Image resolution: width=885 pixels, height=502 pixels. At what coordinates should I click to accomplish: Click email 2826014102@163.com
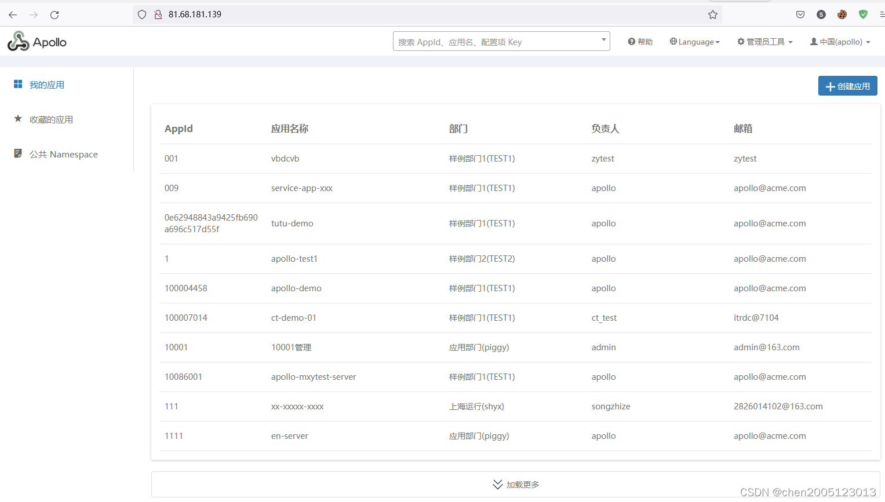click(778, 406)
